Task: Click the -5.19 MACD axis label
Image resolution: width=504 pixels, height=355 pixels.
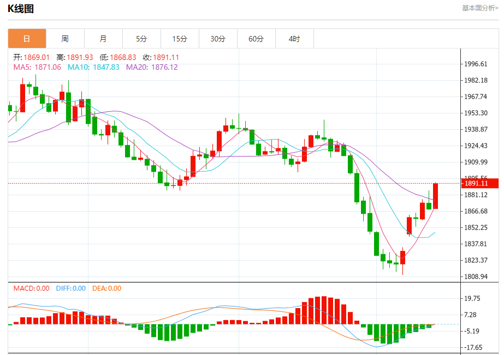Action: 471,331
